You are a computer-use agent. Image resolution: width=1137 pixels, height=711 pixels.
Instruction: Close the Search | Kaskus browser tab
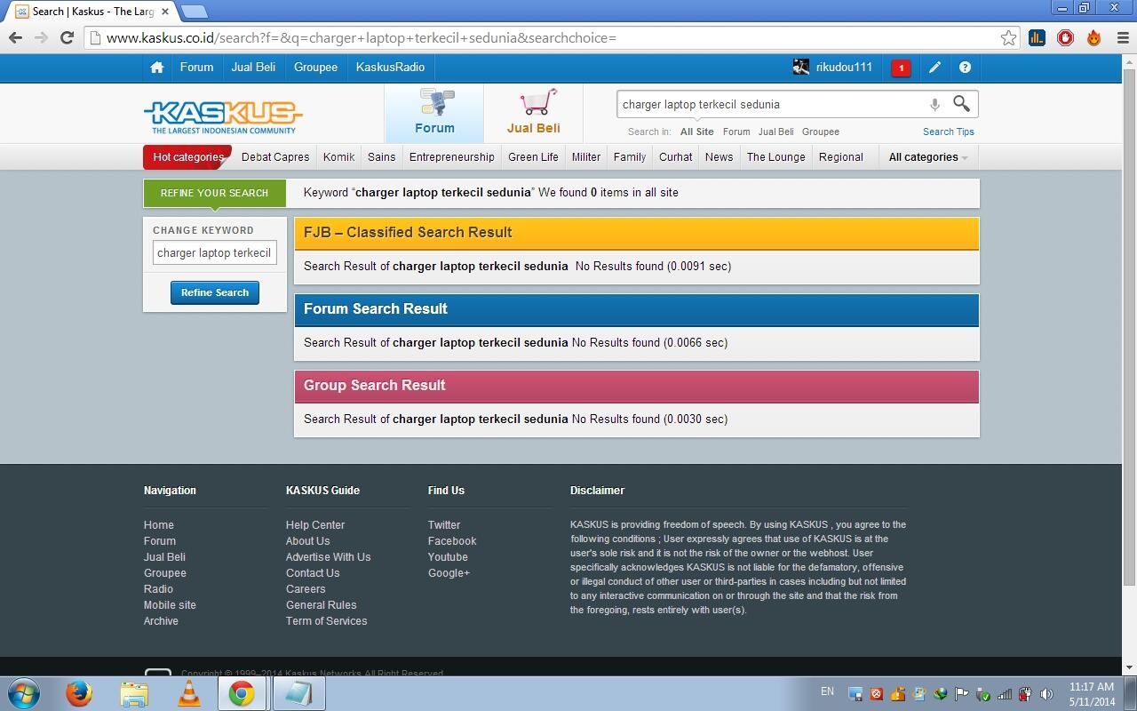coord(165,12)
